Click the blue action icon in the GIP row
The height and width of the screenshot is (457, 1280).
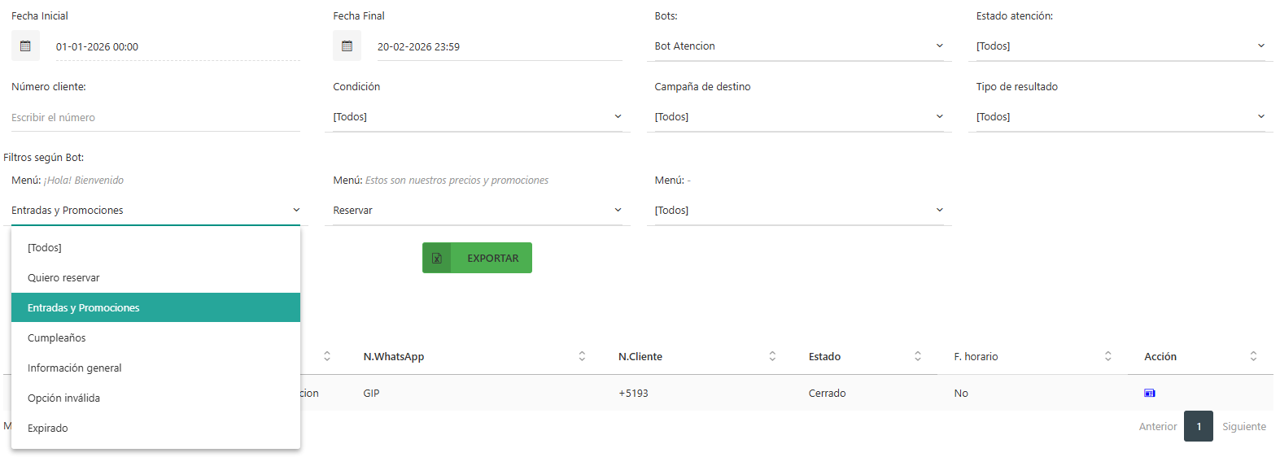click(x=1150, y=393)
